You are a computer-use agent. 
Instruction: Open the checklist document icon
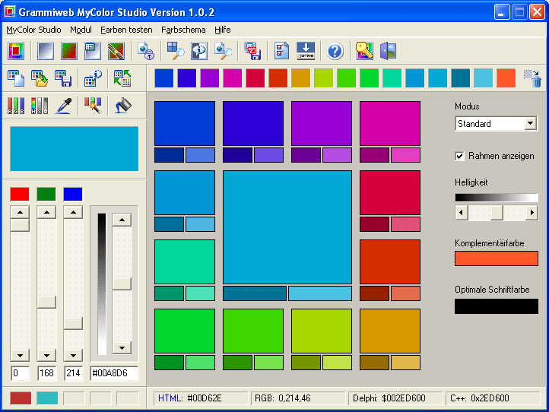tap(282, 51)
